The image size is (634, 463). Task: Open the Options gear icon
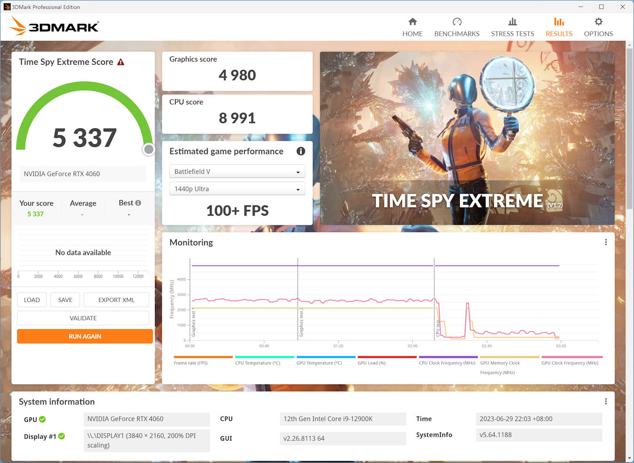(598, 22)
